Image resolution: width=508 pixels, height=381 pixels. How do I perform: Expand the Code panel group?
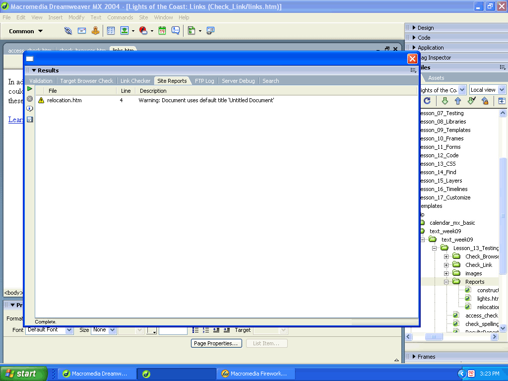tap(414, 38)
